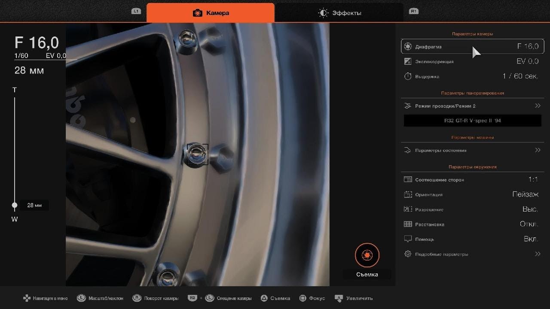Select the Диафрагма F 16,0 row
This screenshot has width=550, height=309.
point(473,46)
